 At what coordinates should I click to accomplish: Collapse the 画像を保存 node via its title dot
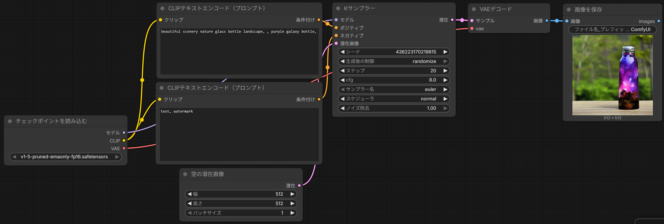tap(569, 10)
